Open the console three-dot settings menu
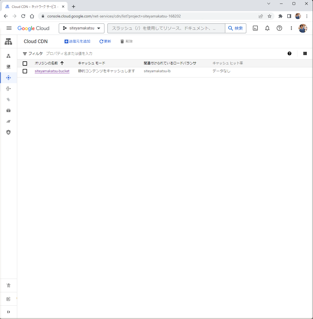 (291, 28)
